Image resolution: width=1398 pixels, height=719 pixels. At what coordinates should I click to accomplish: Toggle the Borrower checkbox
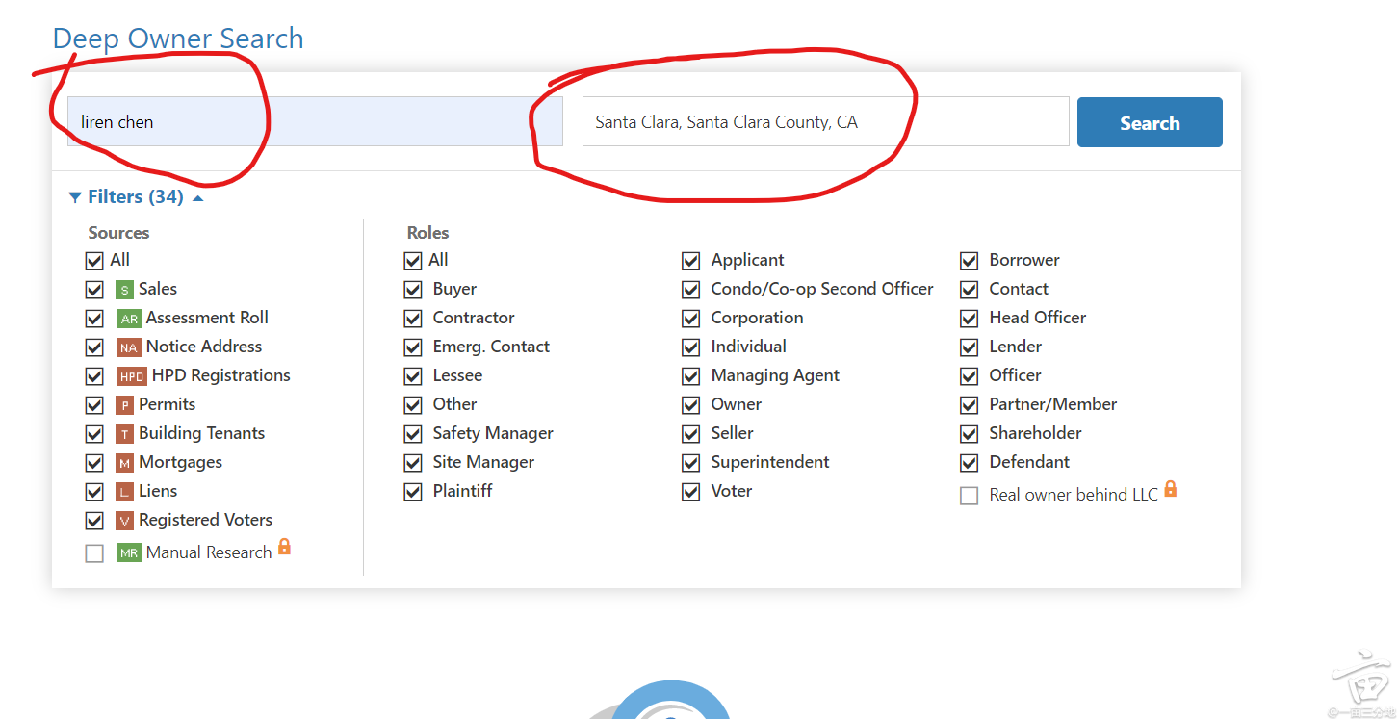(x=970, y=261)
